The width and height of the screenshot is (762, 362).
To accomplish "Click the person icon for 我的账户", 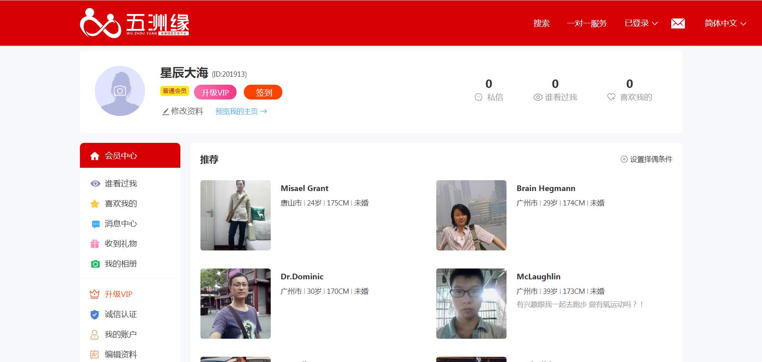I will coord(94,334).
